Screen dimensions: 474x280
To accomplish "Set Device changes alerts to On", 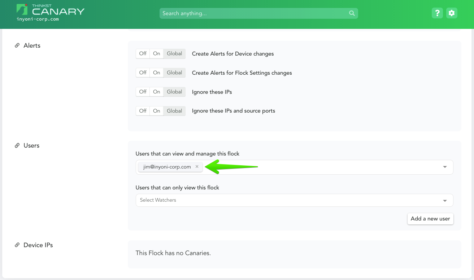I will point(156,53).
